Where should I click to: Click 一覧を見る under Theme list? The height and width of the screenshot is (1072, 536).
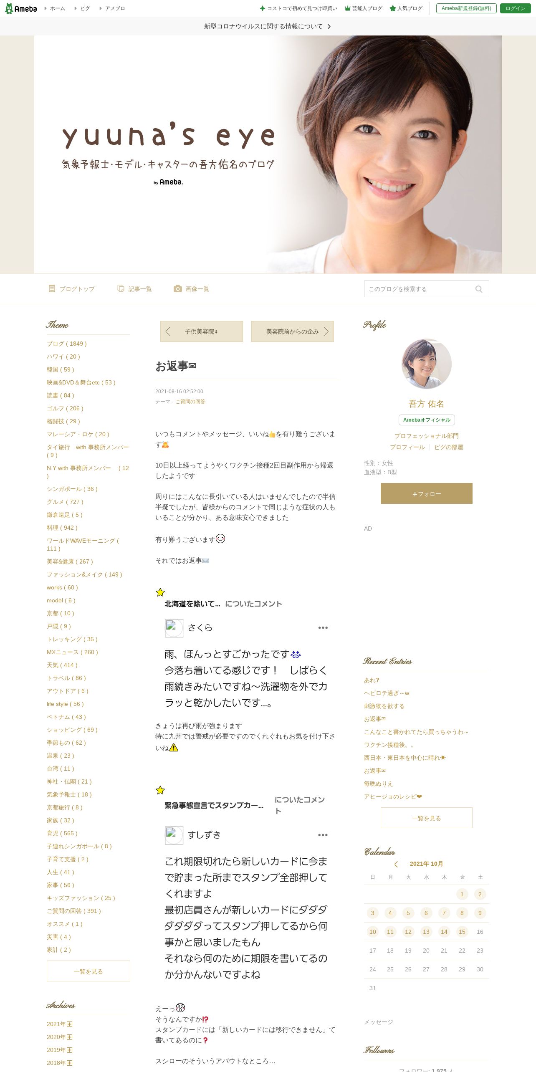tap(88, 971)
